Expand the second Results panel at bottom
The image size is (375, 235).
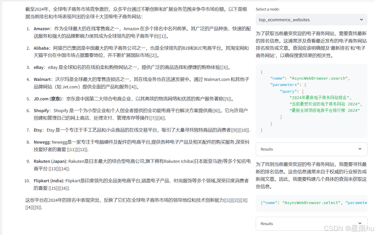311,224
